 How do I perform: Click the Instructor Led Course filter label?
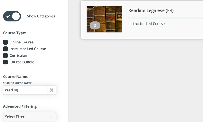pos(28,49)
